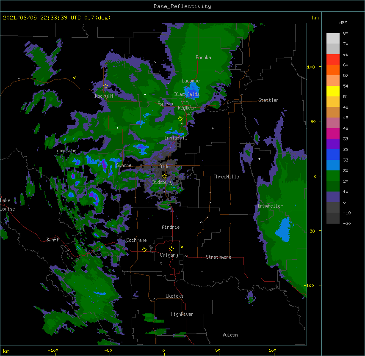This screenshot has height=356, width=365.
Task: Pick the bright green 30 dBZ legend swatch
Action: pos(333,176)
